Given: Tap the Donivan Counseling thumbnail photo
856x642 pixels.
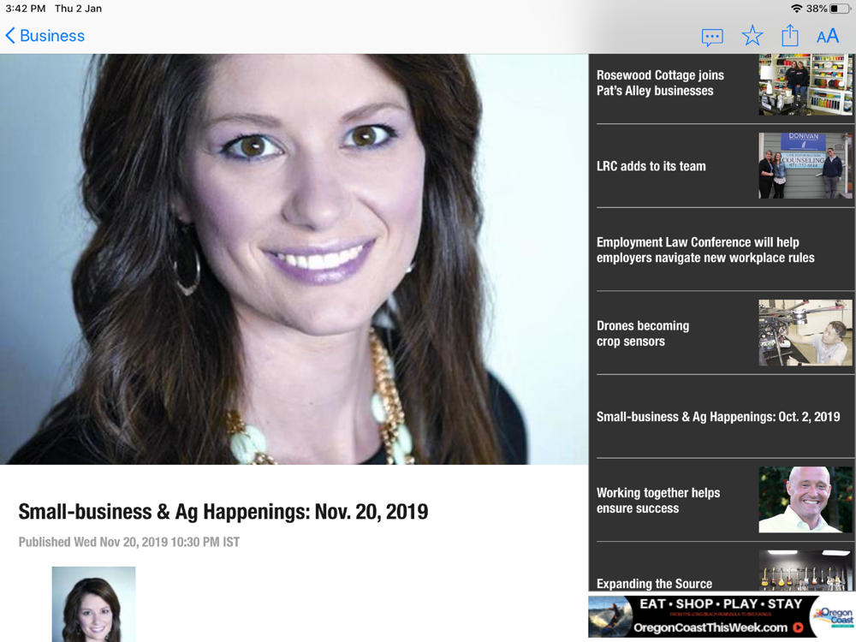Looking at the screenshot, I should 805,166.
